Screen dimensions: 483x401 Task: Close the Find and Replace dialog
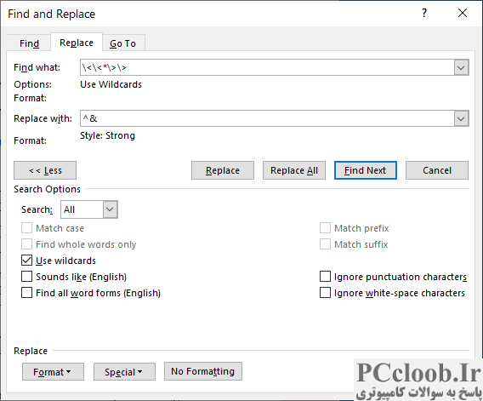click(463, 14)
